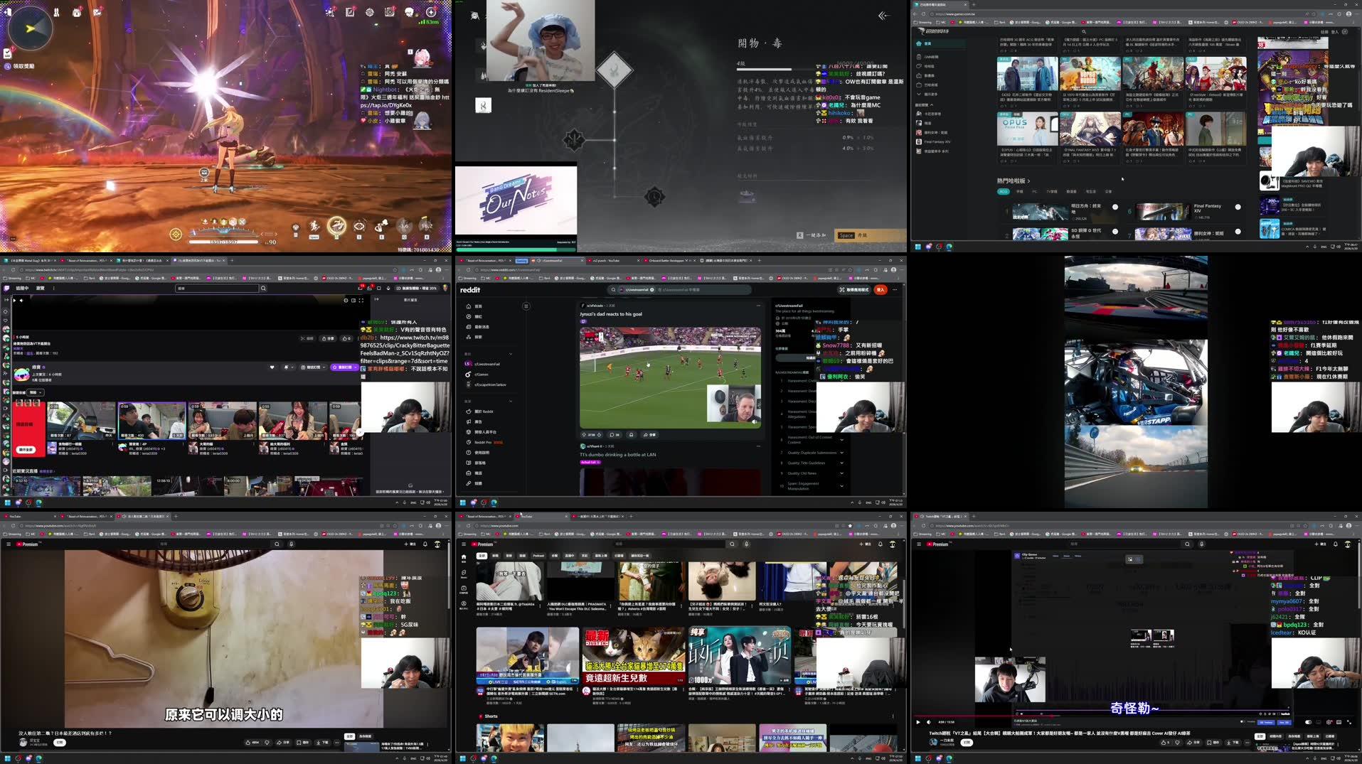
Task: Open Reddit's Popular (熱紅) section icon
Action: coord(469,316)
